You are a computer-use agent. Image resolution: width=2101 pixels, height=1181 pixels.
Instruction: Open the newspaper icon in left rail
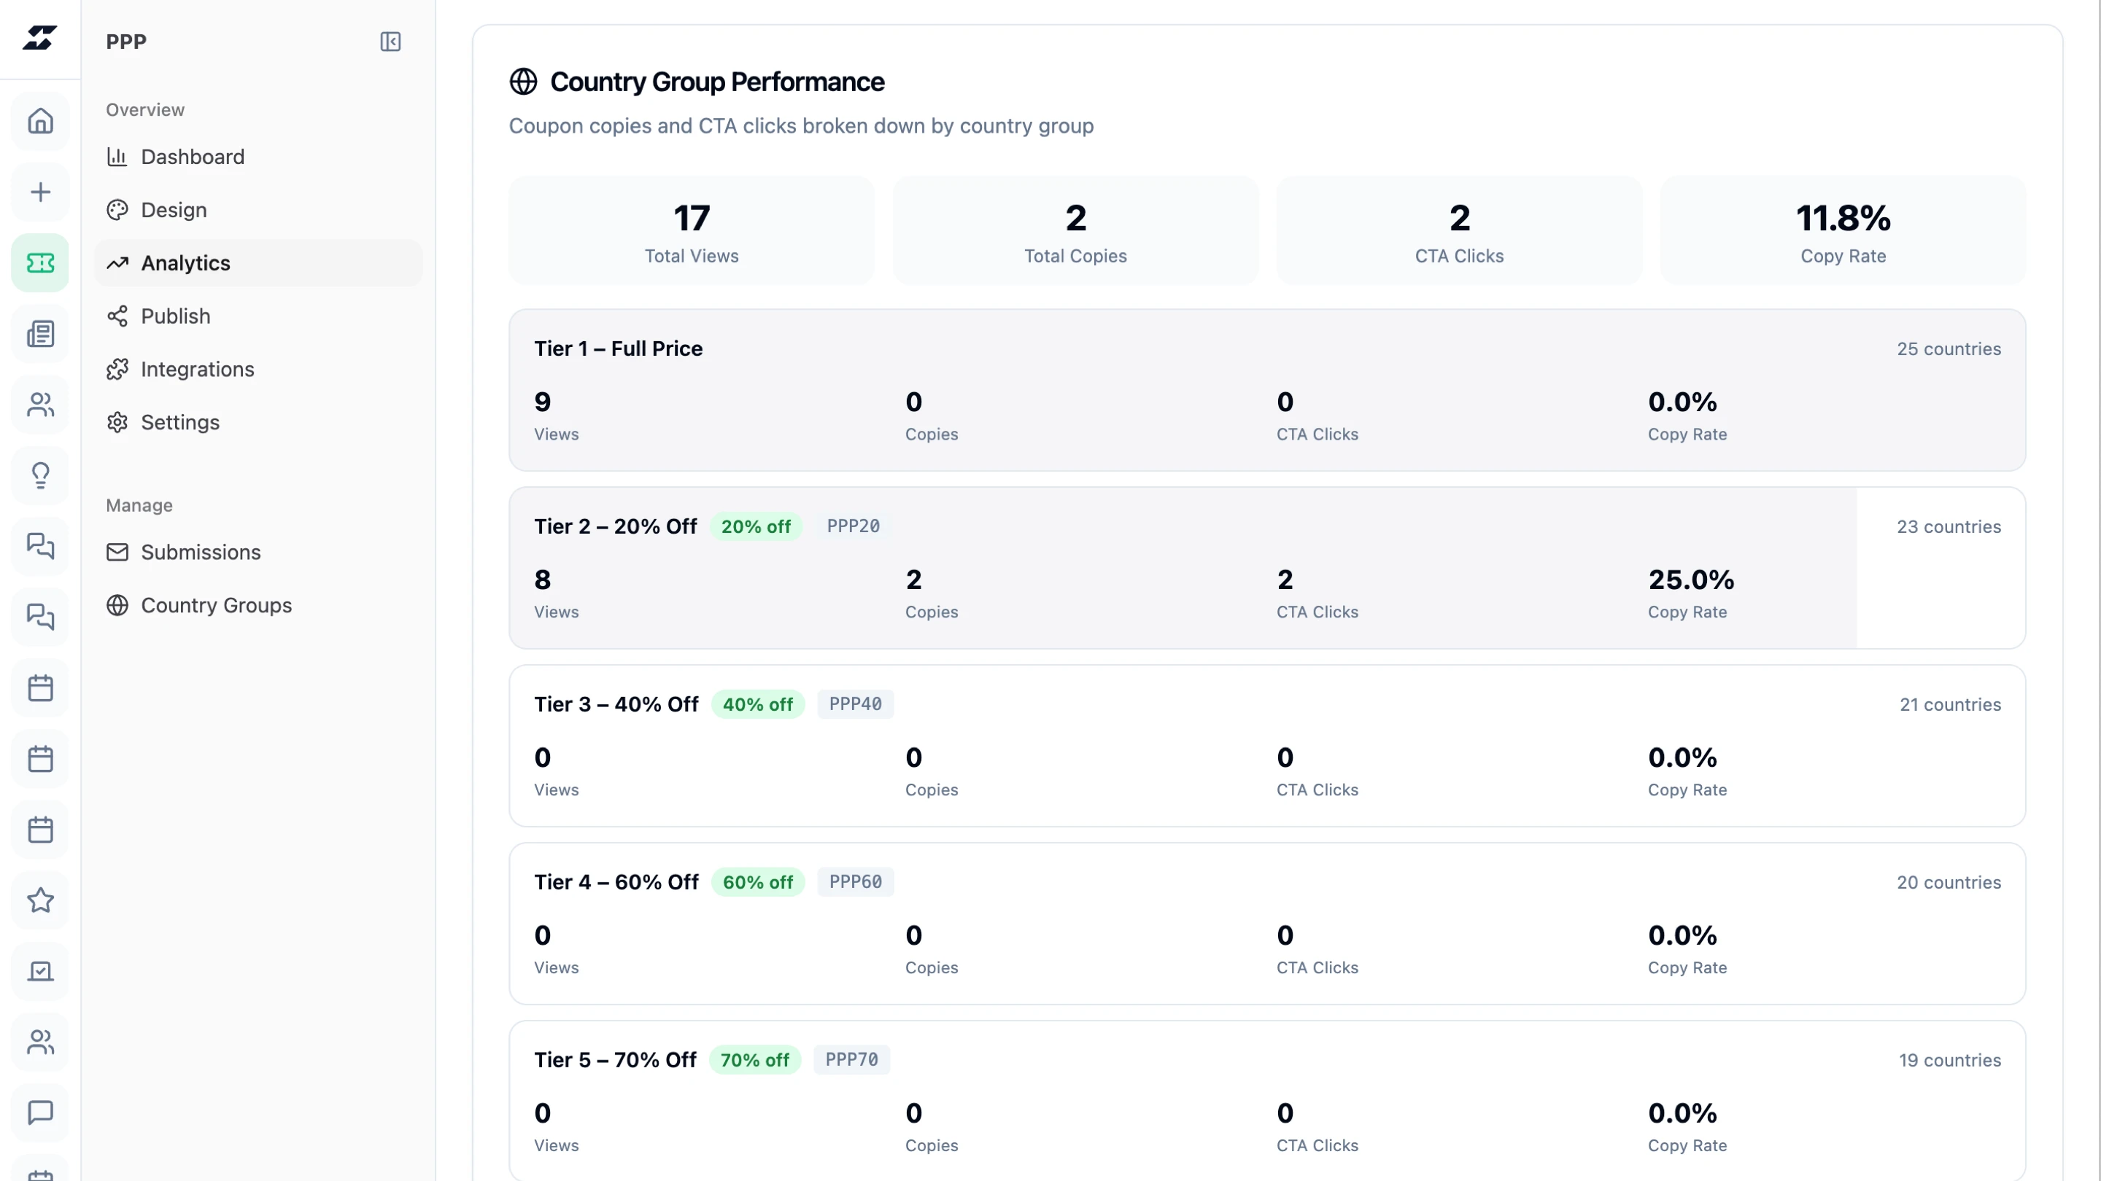point(40,333)
